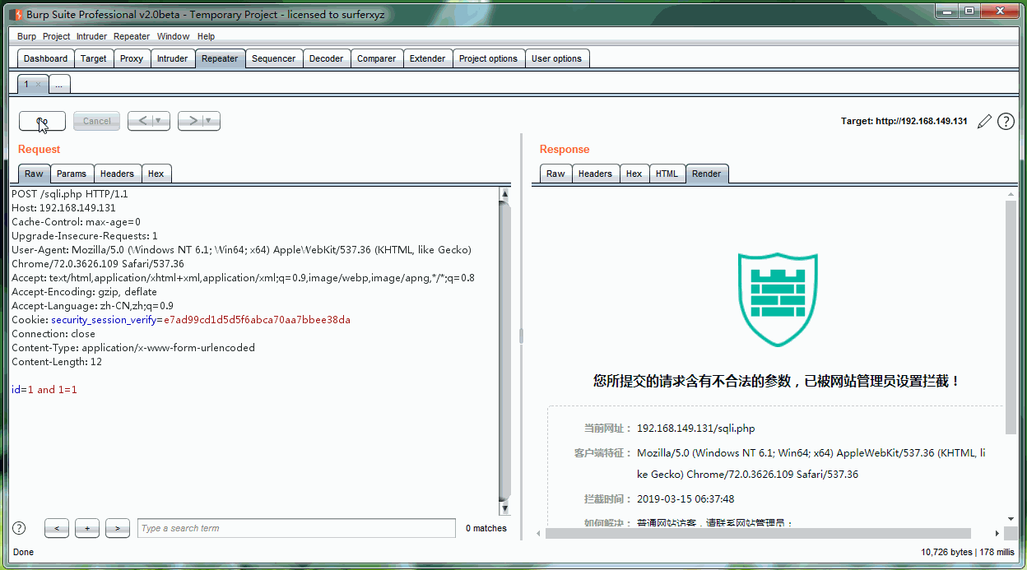This screenshot has height=570, width=1027.
Task: Click response horizontal scrollbar right arrow
Action: pyautogui.click(x=997, y=533)
